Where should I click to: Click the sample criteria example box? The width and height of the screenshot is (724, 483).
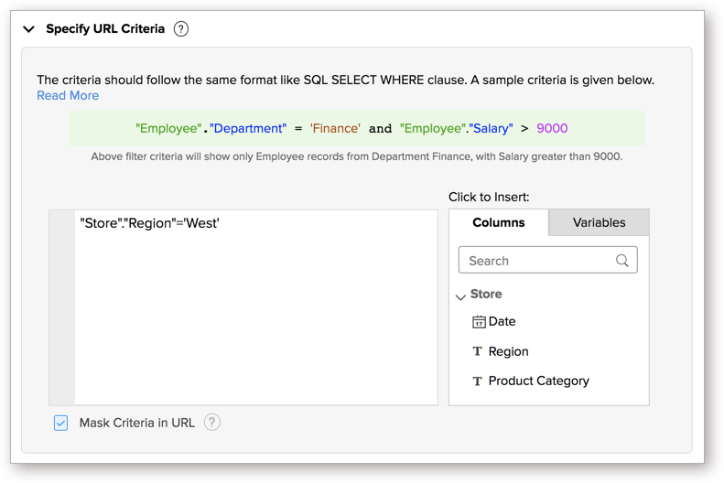[x=357, y=129]
